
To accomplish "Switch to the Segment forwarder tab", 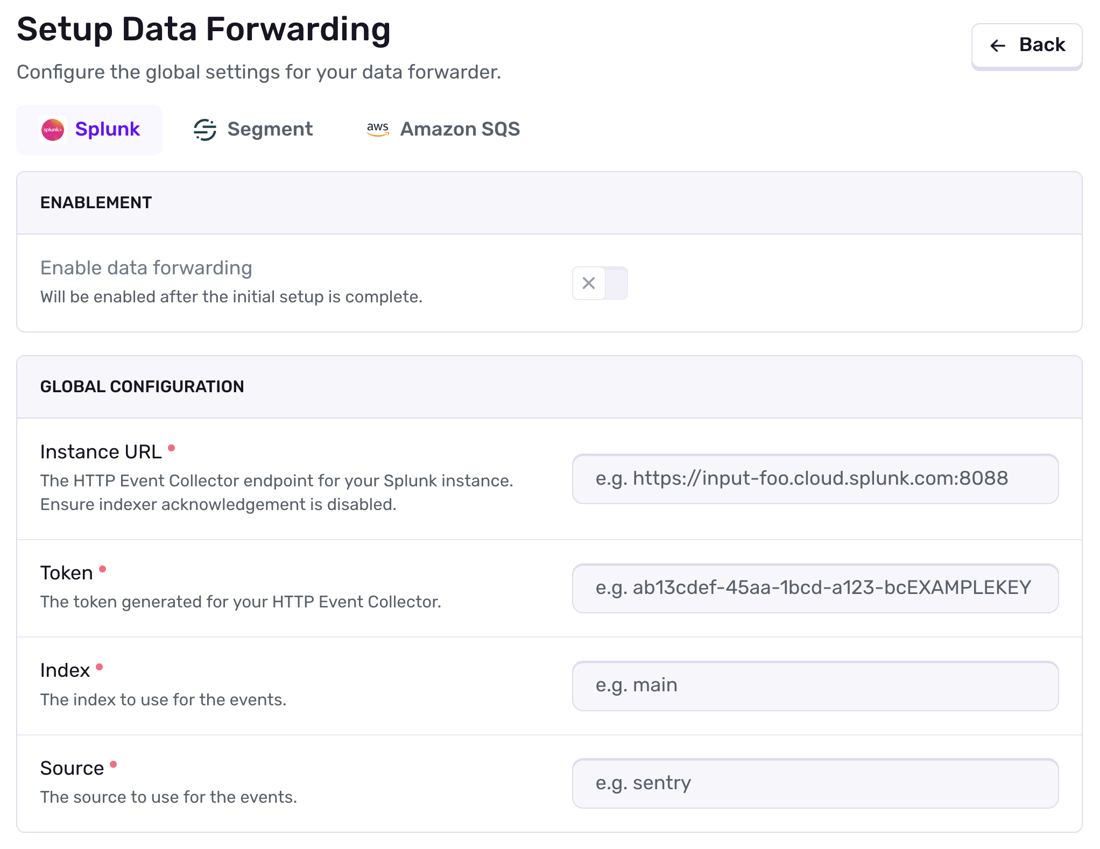I will [253, 129].
